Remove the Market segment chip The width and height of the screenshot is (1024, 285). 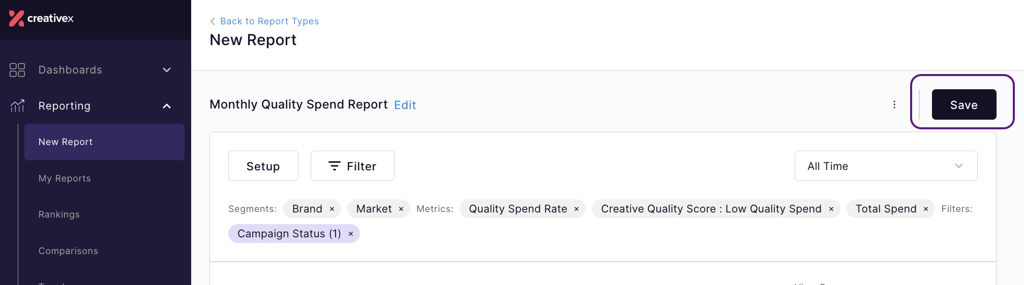[401, 209]
